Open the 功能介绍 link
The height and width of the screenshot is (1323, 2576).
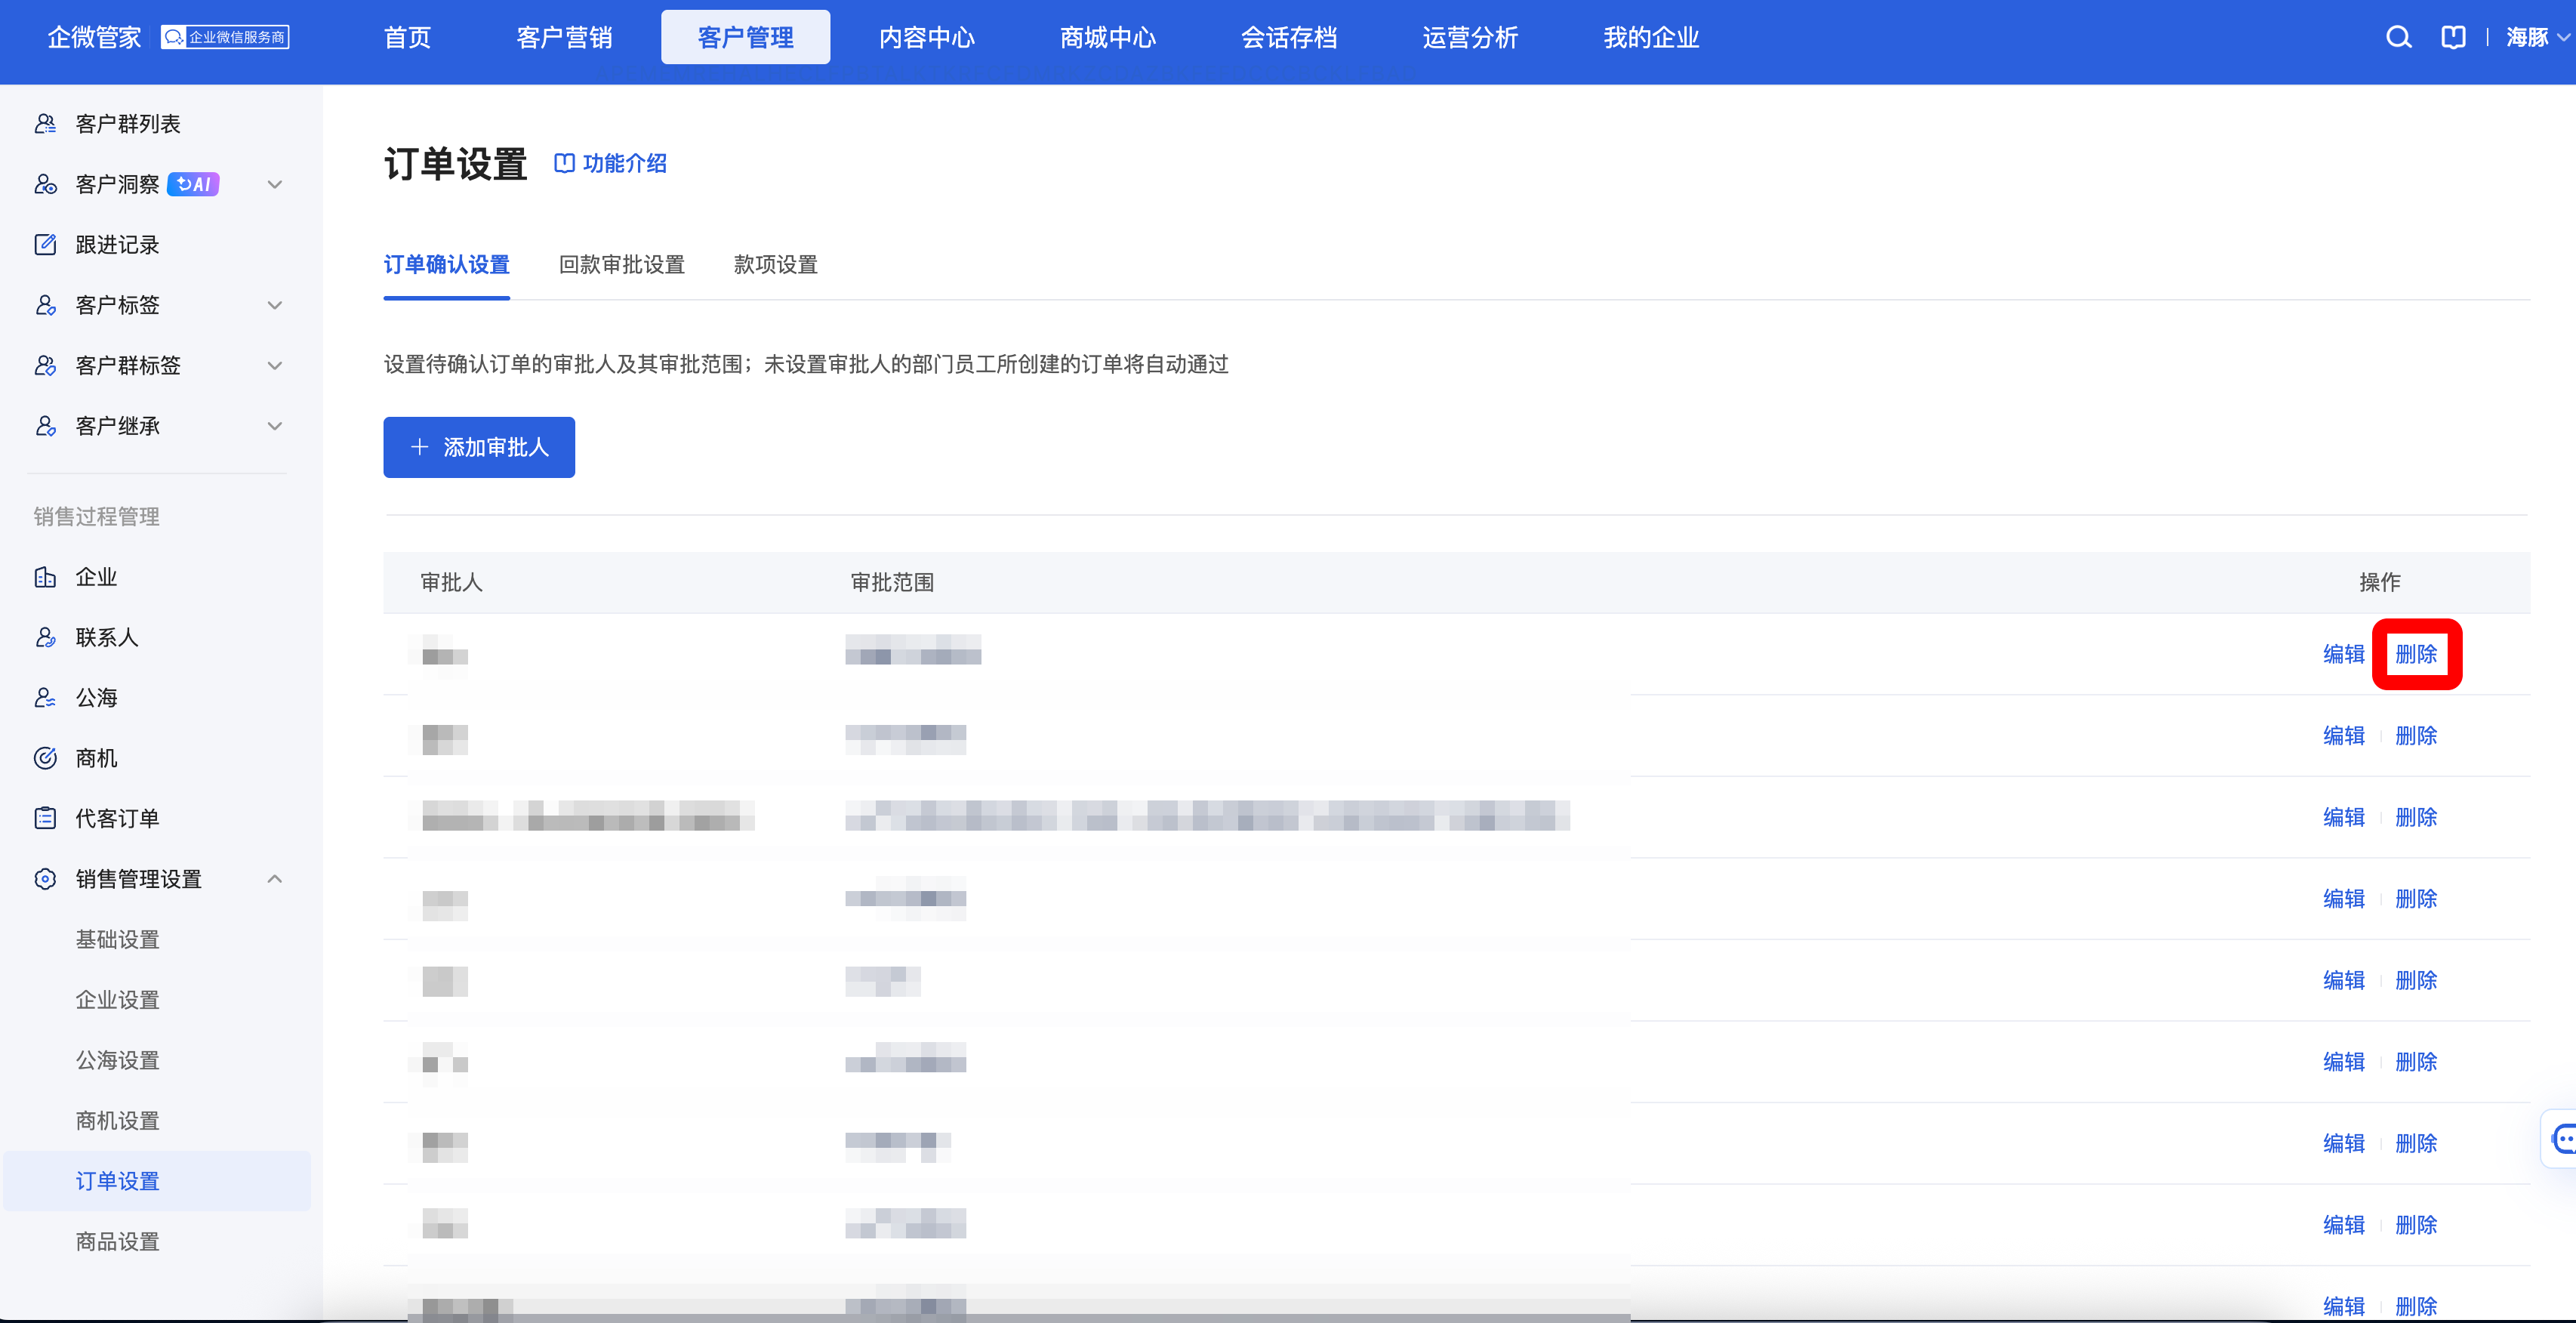pyautogui.click(x=611, y=163)
